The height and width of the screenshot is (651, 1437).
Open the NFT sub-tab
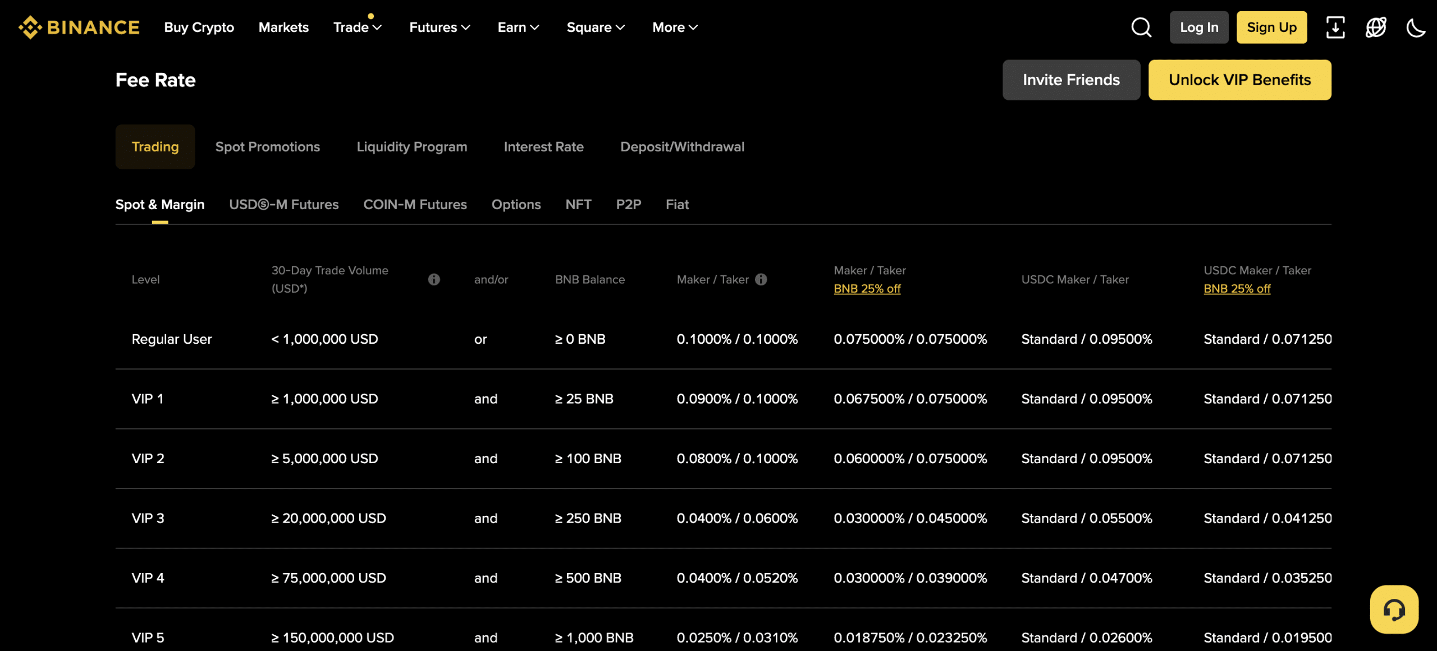578,204
